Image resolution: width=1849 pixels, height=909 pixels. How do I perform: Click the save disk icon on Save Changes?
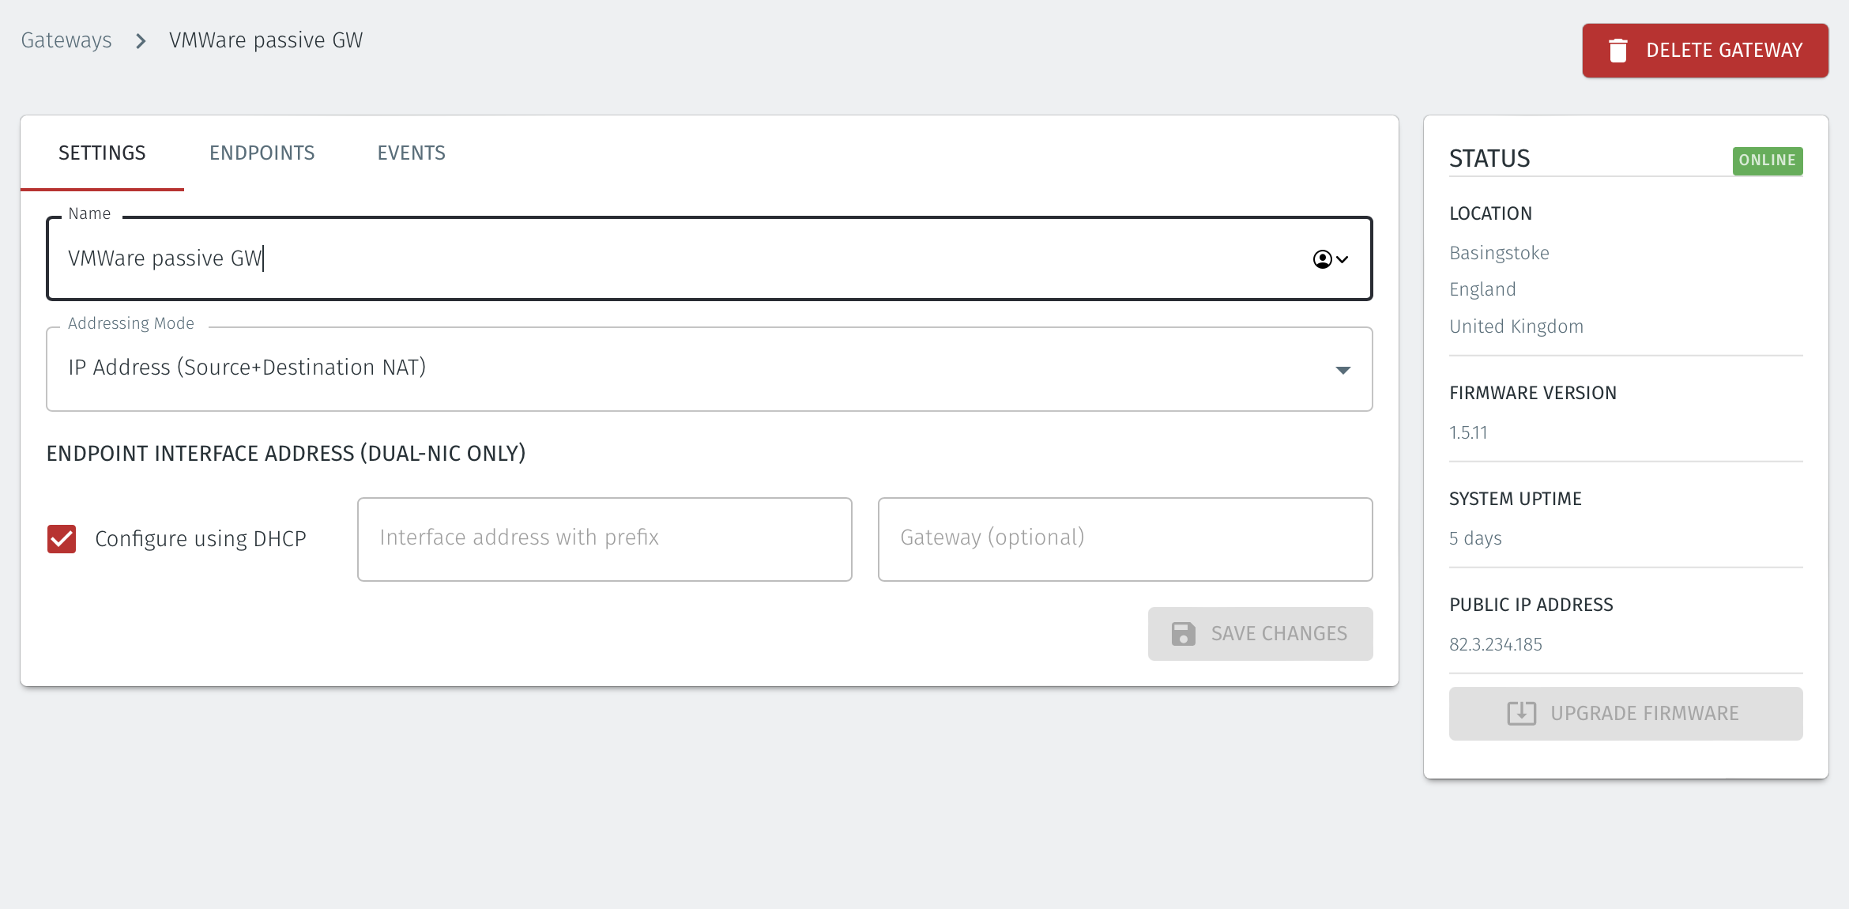(x=1182, y=633)
